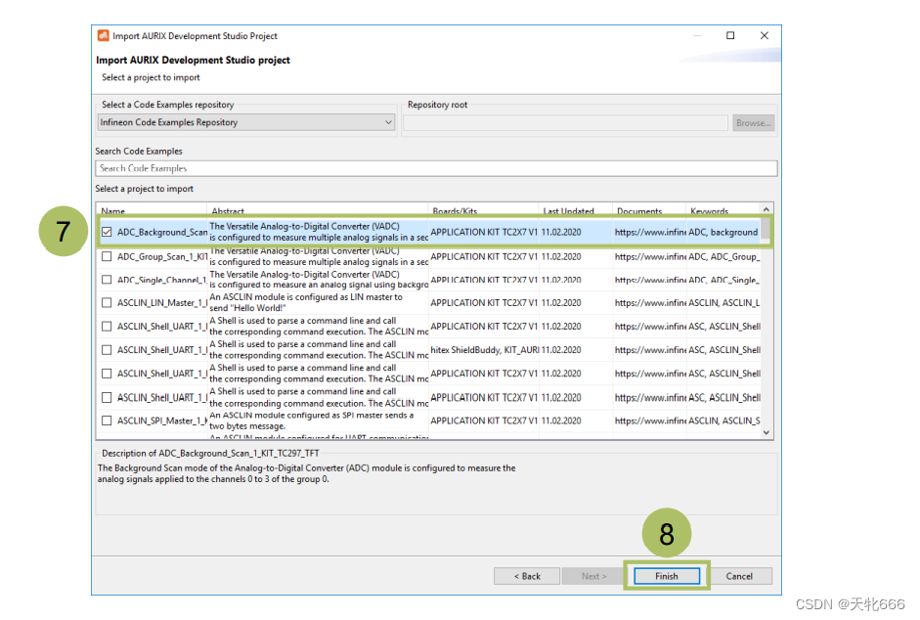Image resolution: width=920 pixels, height=620 pixels.
Task: Select the ADC_Single_Channel_1 row name
Action: [x=162, y=280]
